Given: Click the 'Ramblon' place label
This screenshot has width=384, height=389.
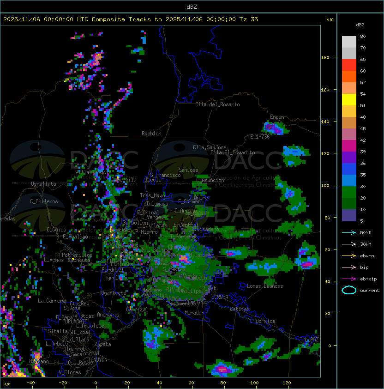Looking at the screenshot, I should click(x=151, y=134).
